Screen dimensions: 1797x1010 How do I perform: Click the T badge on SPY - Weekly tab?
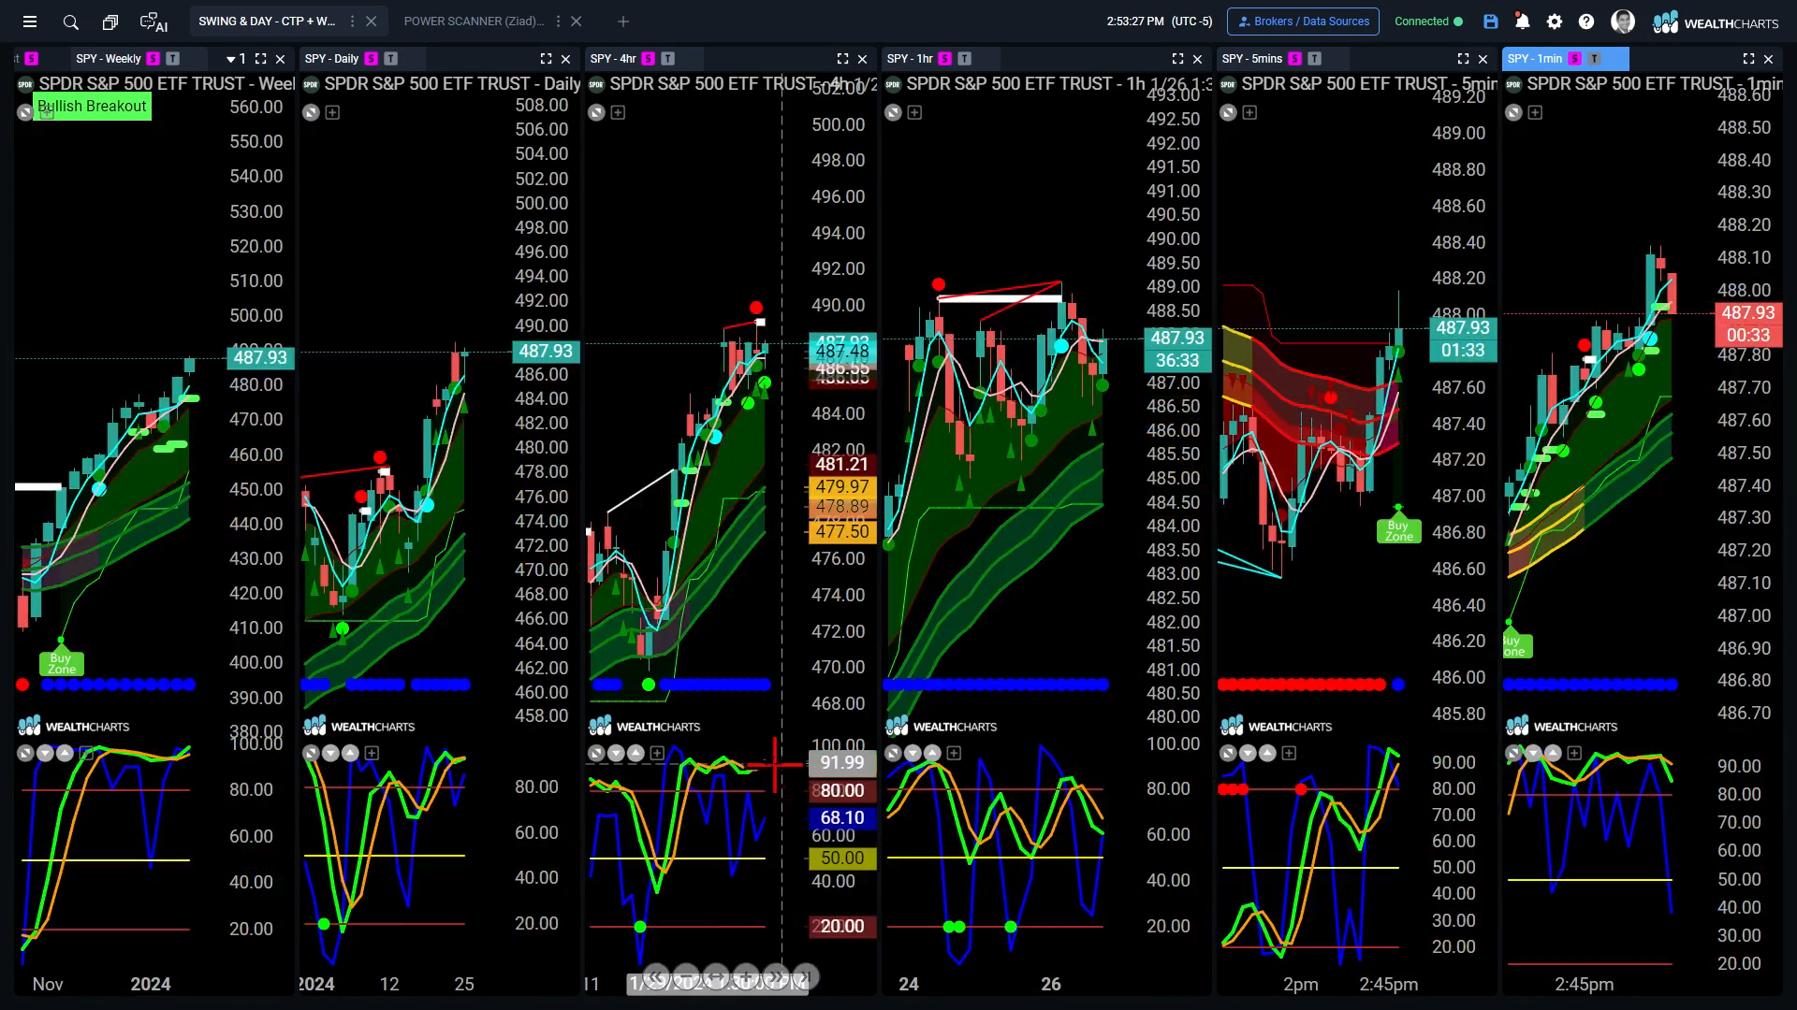coord(172,58)
